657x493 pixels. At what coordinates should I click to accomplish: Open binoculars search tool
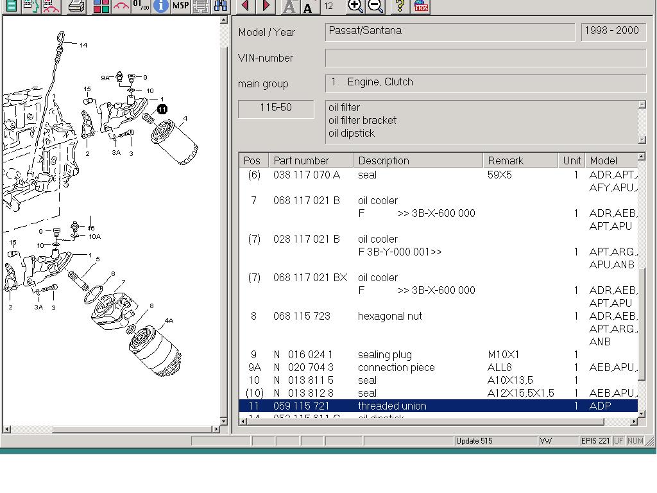coord(221,6)
